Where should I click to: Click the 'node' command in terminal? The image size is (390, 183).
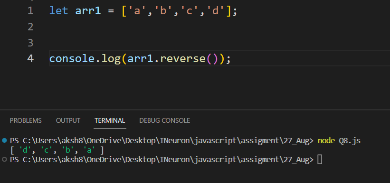point(326,141)
